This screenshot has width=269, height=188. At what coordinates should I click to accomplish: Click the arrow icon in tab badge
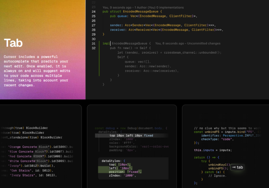point(234,167)
